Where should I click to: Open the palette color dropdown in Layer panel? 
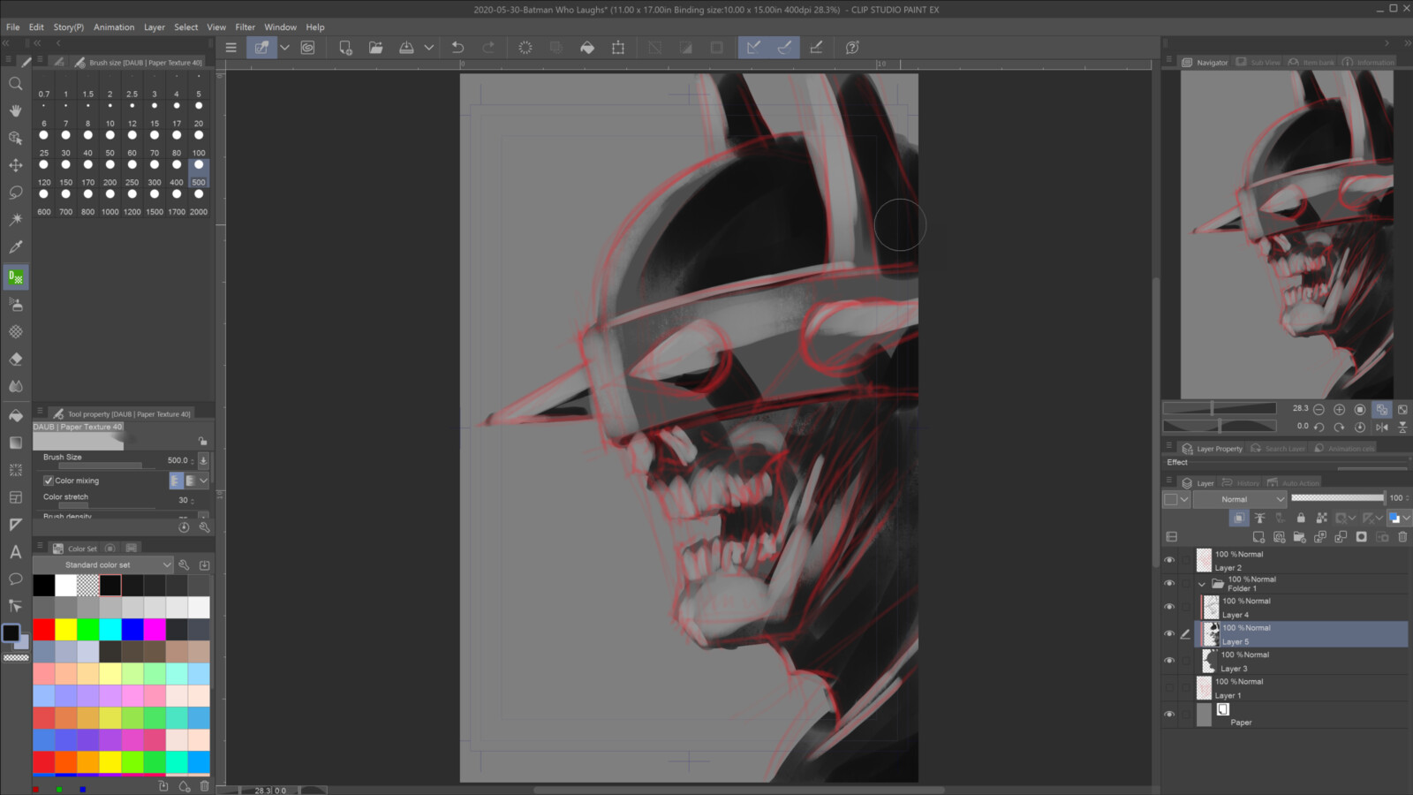[1184, 499]
